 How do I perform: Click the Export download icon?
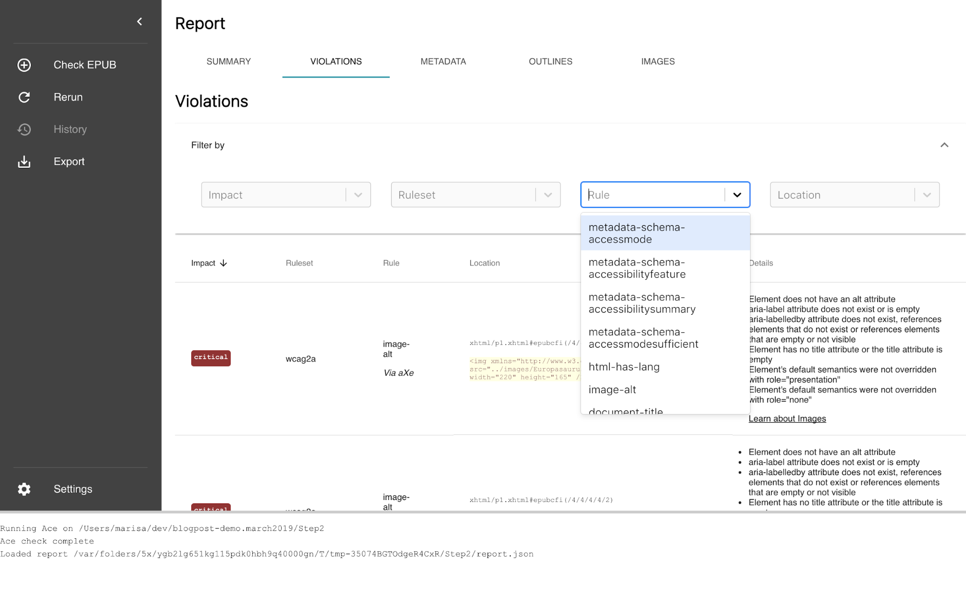[24, 162]
